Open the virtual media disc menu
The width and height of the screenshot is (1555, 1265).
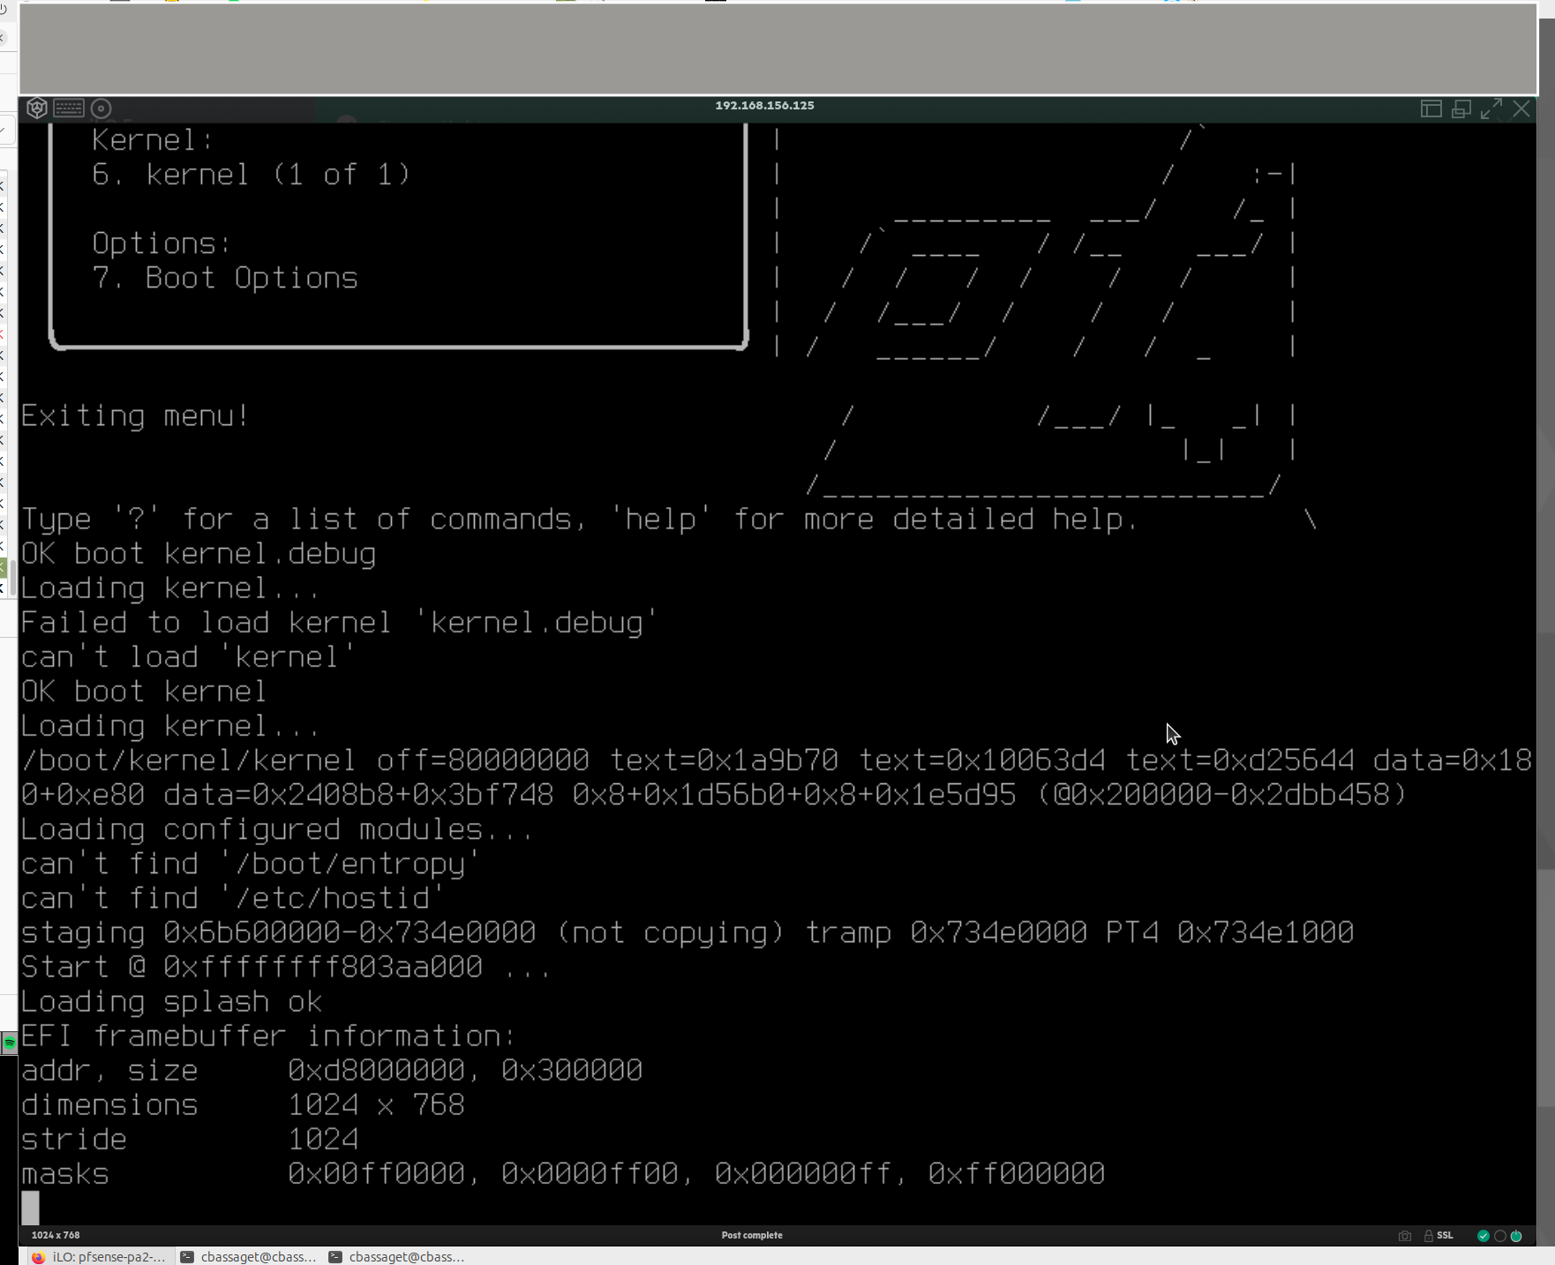(x=101, y=108)
